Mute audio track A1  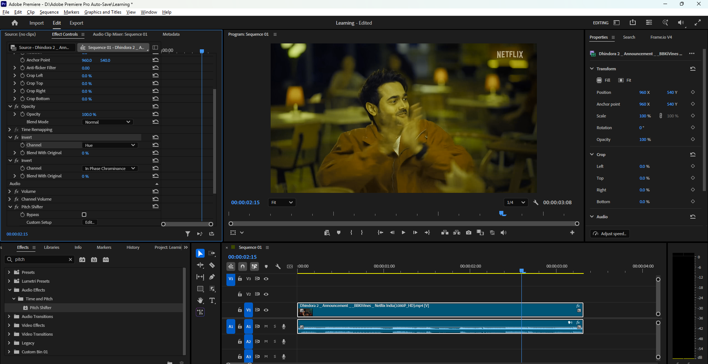266,326
